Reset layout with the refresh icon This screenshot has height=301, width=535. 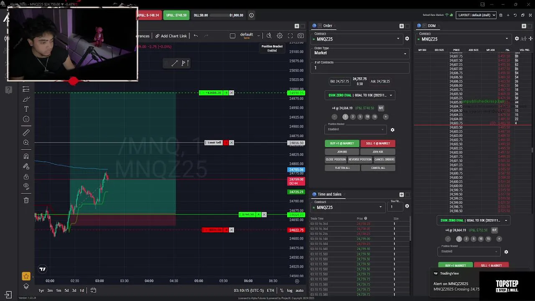click(x=515, y=15)
